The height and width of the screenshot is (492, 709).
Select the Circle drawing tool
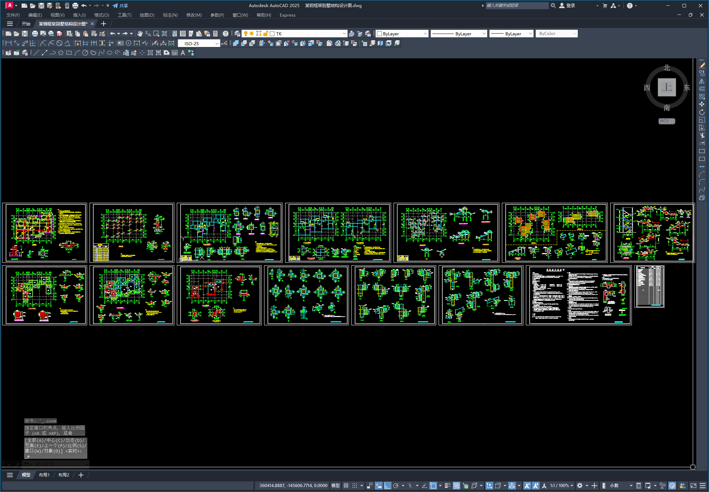pos(85,53)
